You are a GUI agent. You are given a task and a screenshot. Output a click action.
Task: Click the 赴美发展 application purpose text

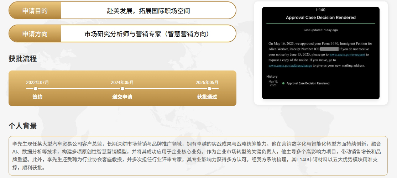coord(148,11)
